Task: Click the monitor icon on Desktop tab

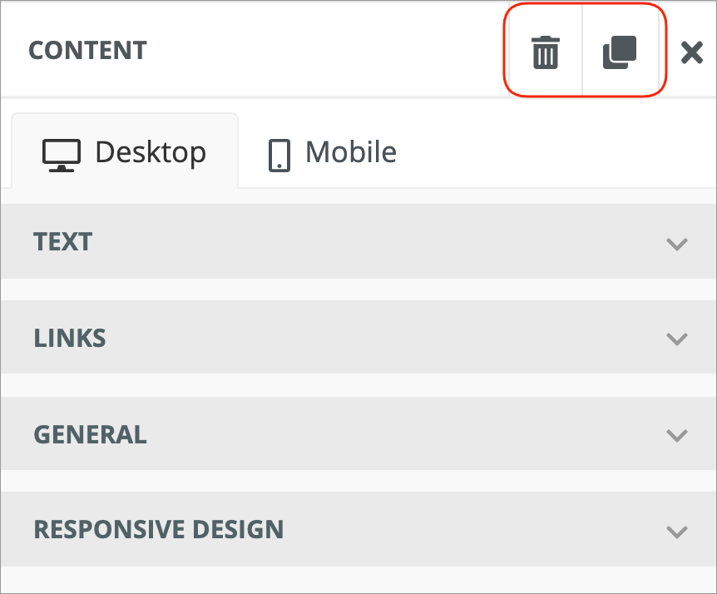Action: pyautogui.click(x=62, y=155)
